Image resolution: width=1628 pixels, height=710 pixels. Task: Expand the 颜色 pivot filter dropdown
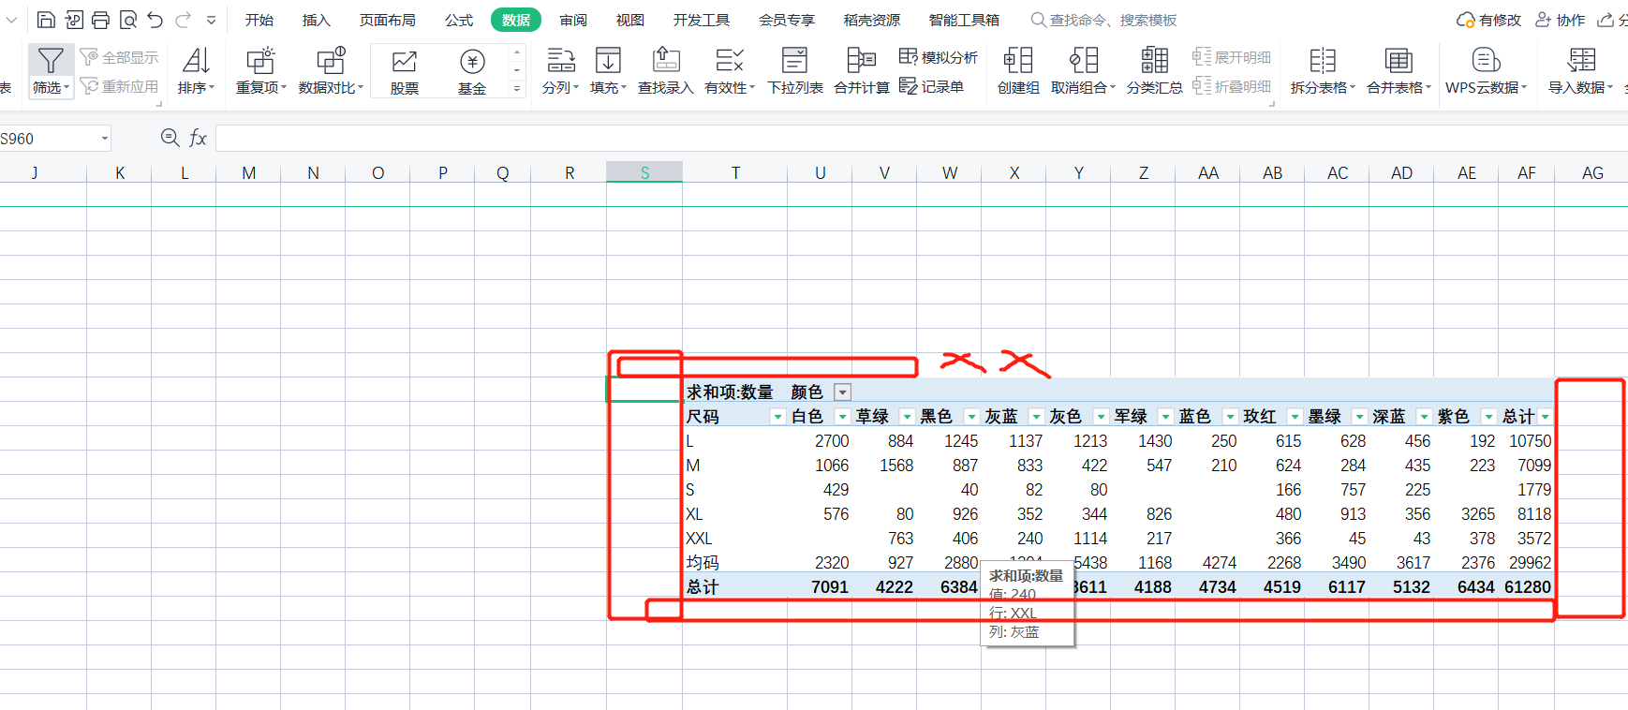(843, 392)
